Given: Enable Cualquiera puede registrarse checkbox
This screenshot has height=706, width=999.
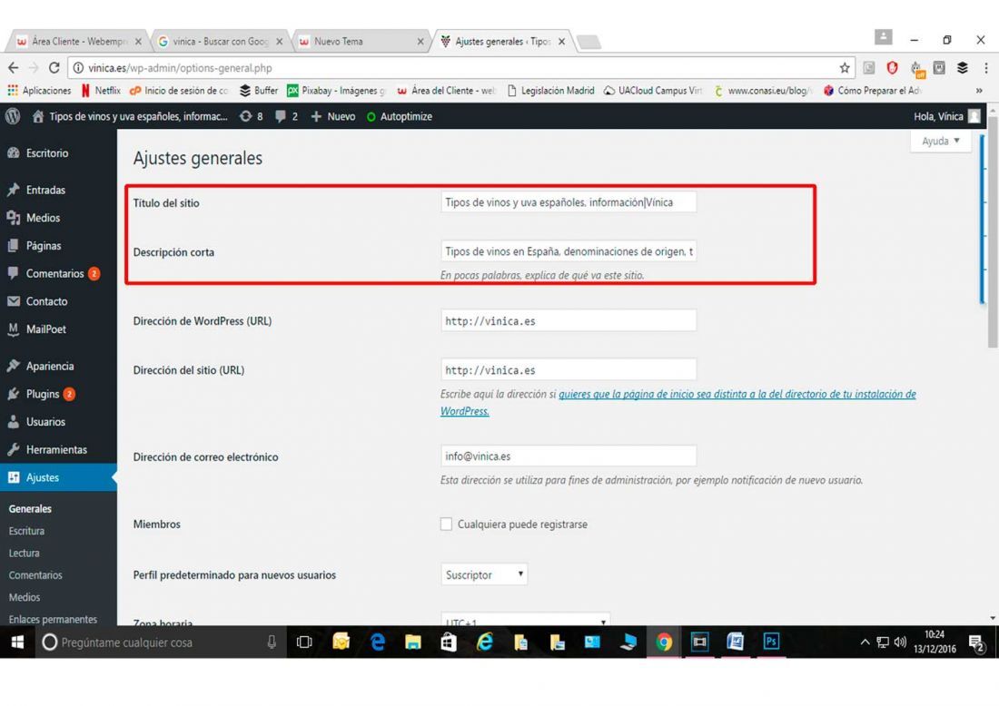Looking at the screenshot, I should click(447, 524).
